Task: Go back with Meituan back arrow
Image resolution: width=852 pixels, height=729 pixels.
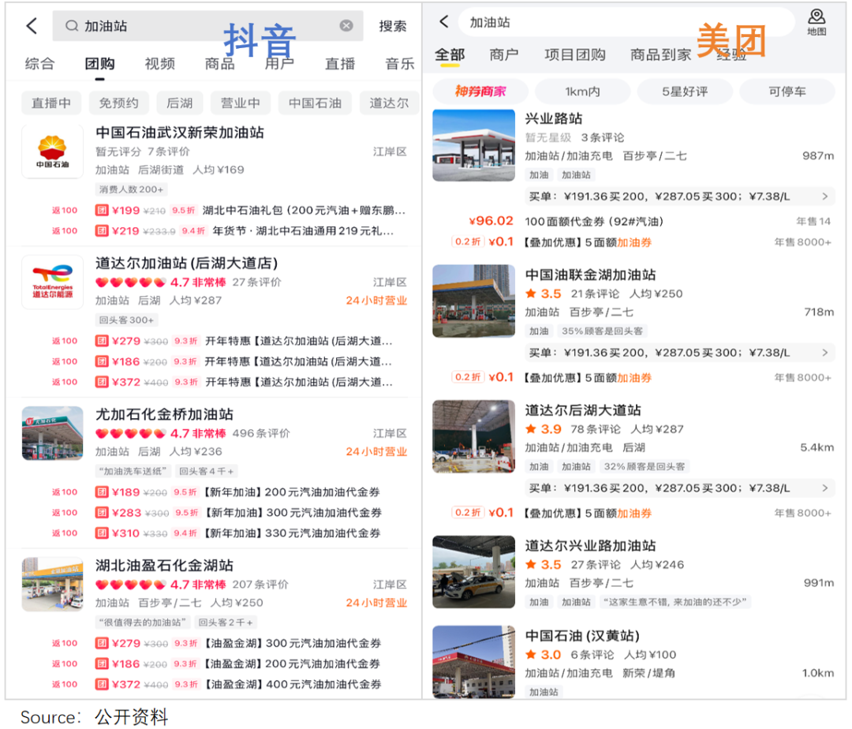Action: [444, 22]
